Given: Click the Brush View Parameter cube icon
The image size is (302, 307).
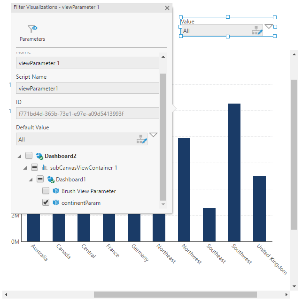Looking at the screenshot, I should click(x=56, y=191).
